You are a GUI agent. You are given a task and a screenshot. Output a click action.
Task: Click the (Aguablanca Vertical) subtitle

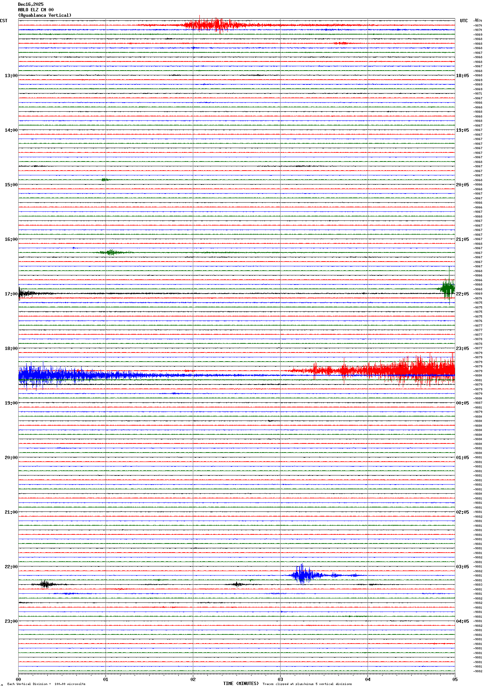[44, 15]
